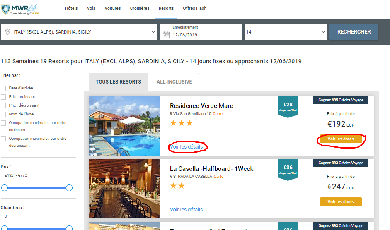Click the RECHERCHER search button
Screen dimensions: 390x230
point(354,32)
